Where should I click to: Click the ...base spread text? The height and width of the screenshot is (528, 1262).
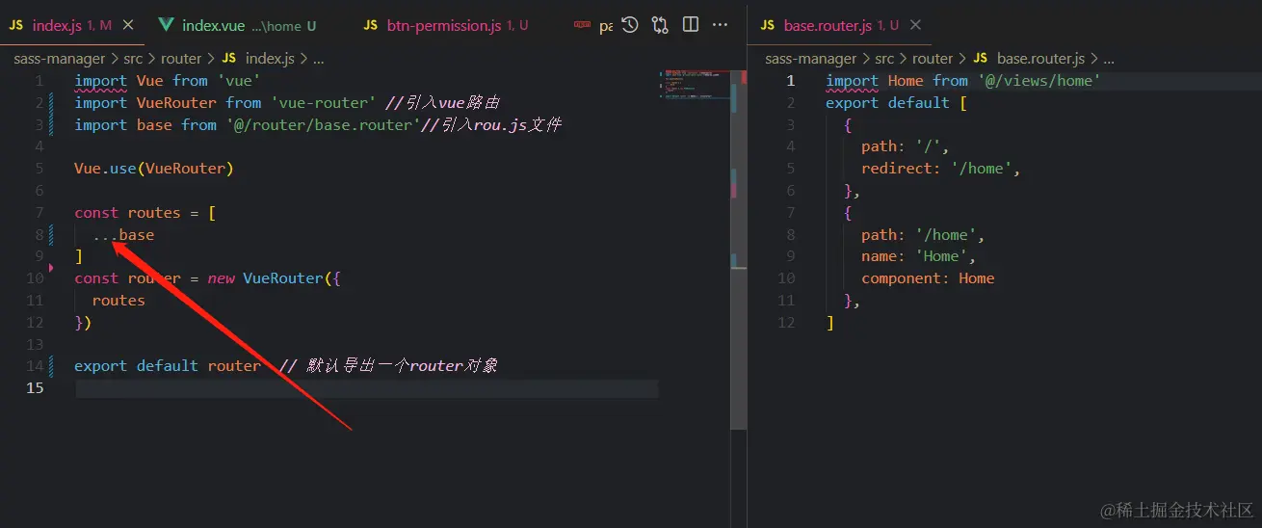(x=123, y=235)
